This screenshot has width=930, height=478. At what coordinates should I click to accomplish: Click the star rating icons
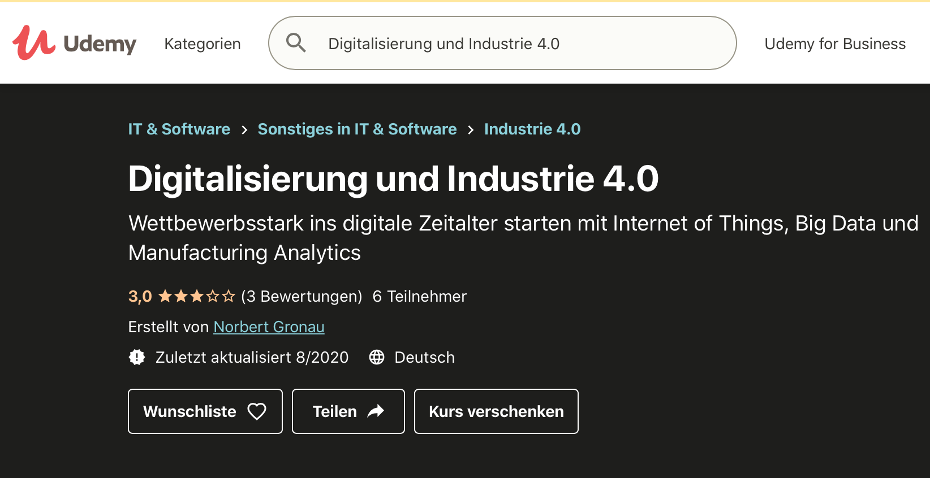coord(196,296)
